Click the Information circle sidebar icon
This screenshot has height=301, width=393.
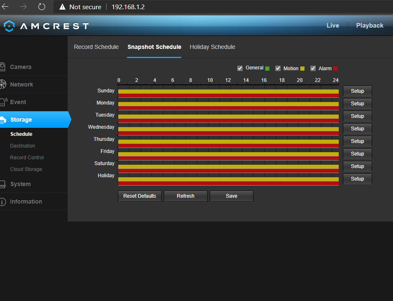[3, 202]
